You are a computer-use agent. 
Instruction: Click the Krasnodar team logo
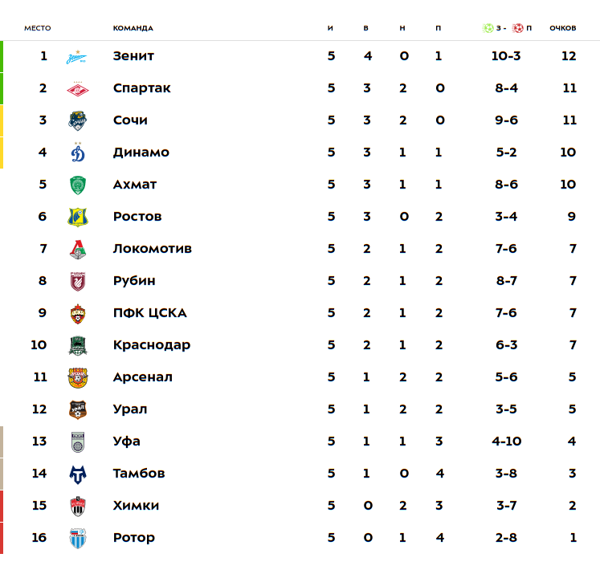[x=77, y=346]
